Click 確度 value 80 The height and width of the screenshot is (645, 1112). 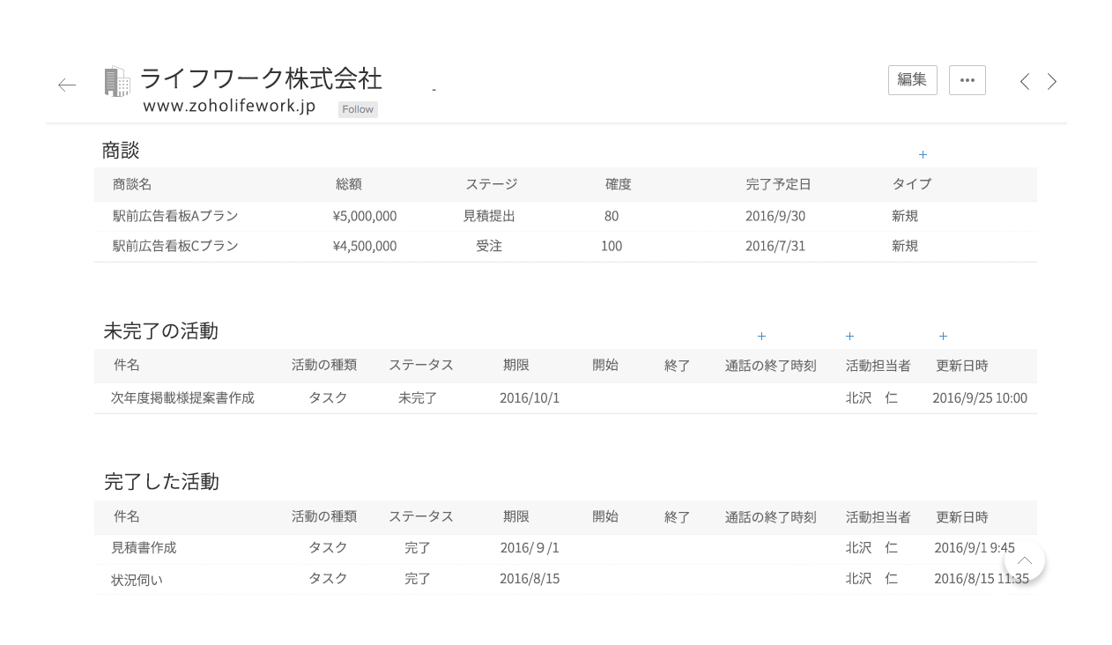[612, 216]
